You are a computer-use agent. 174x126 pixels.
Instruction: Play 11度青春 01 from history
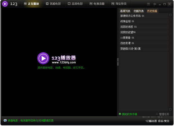click(144, 38)
